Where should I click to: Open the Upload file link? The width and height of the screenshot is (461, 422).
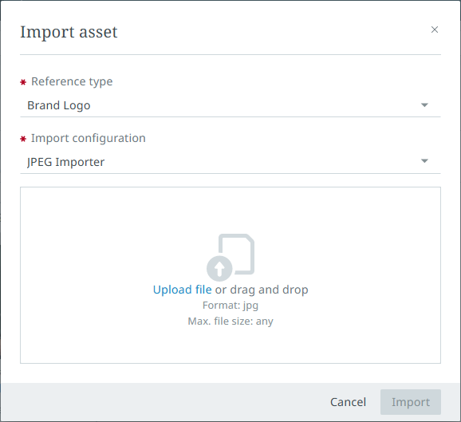[183, 290]
